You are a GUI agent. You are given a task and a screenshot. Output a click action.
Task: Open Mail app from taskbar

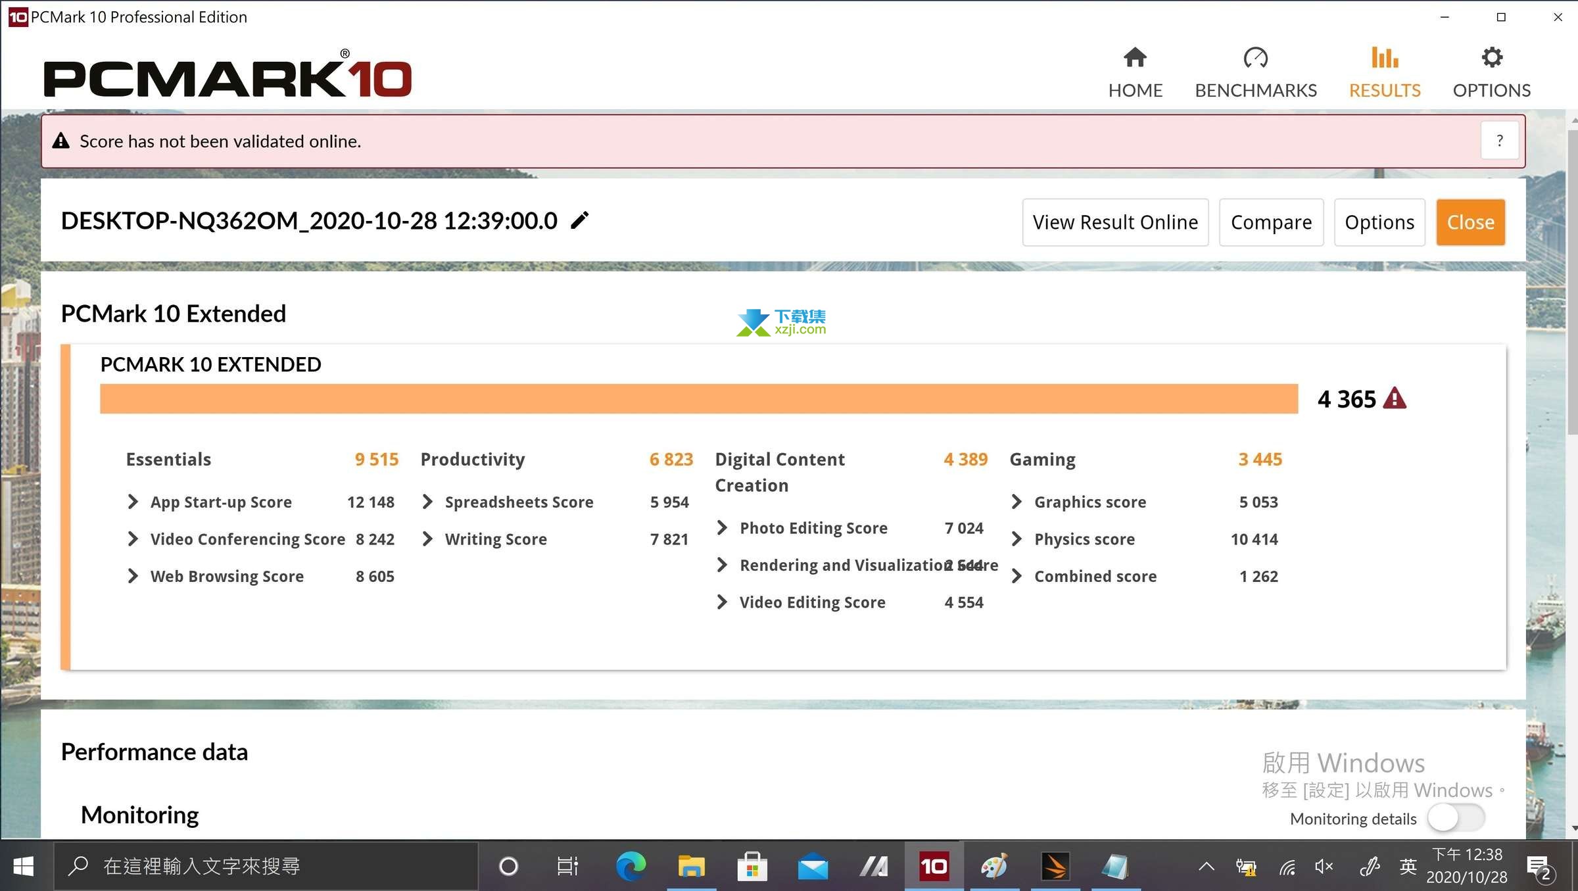pyautogui.click(x=813, y=866)
